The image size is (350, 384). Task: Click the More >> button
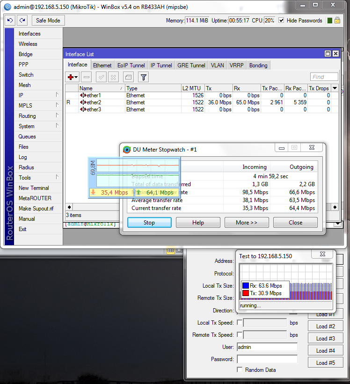(x=247, y=222)
